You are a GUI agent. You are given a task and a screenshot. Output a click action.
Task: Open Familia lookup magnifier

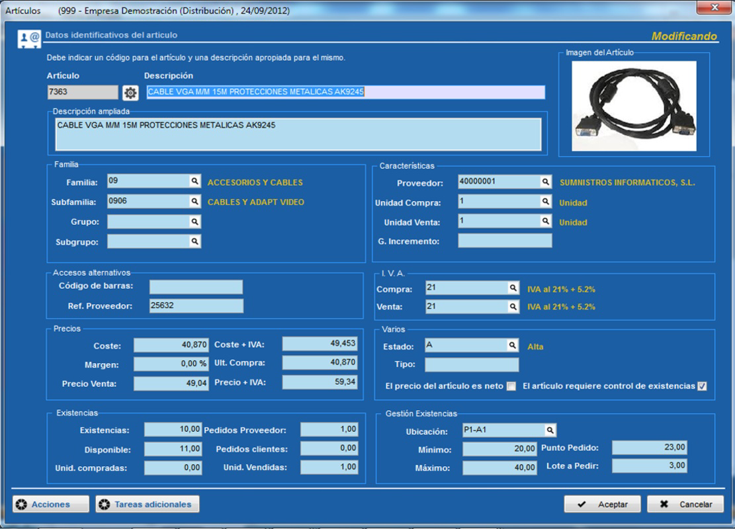pyautogui.click(x=195, y=181)
